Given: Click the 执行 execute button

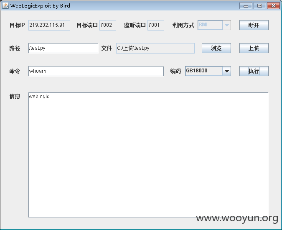Looking at the screenshot, I should coord(254,71).
